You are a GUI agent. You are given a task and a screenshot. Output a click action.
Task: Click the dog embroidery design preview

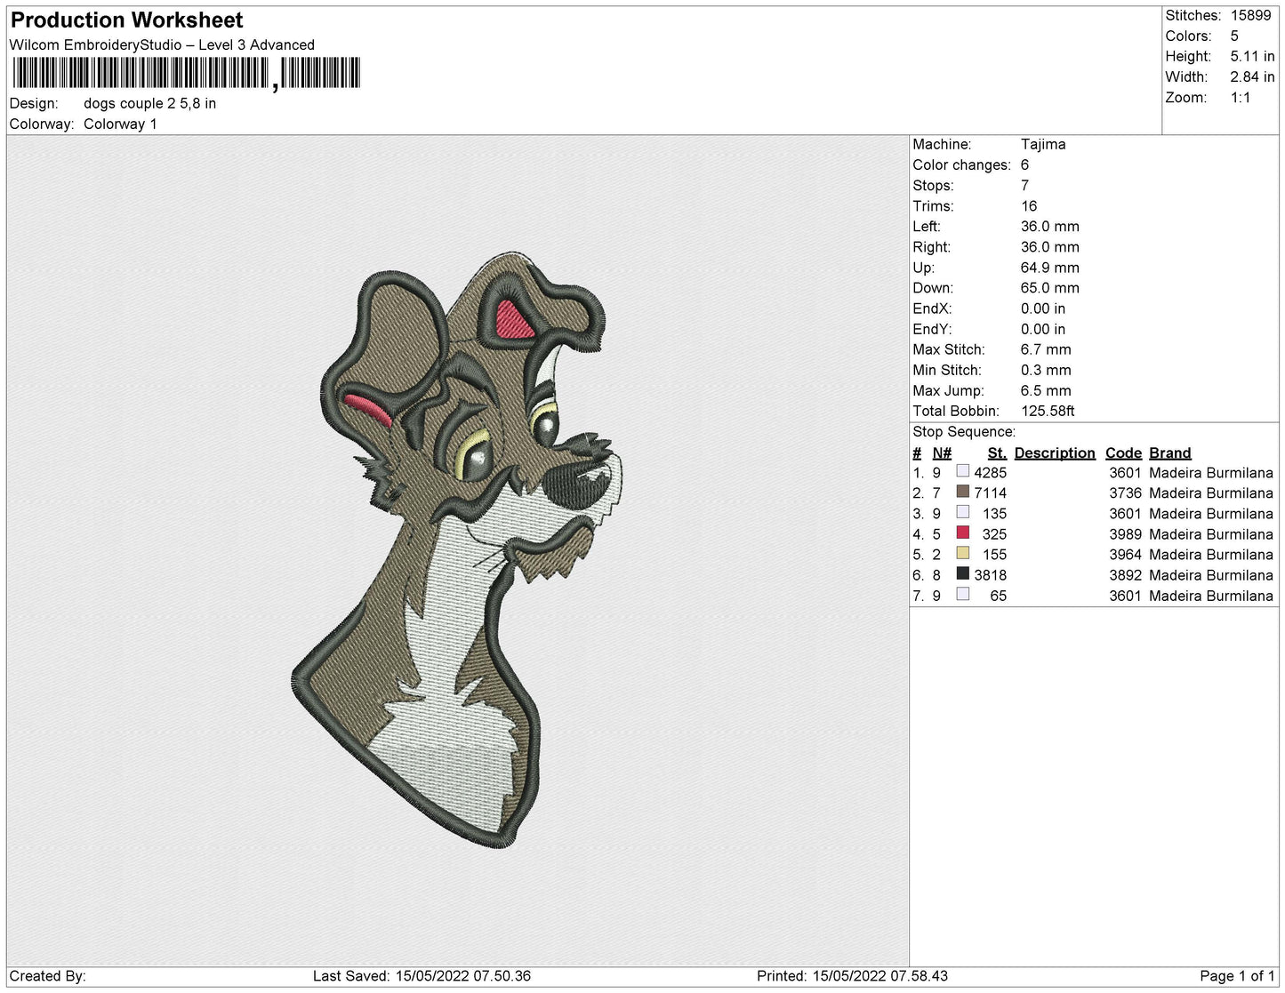pos(457,549)
